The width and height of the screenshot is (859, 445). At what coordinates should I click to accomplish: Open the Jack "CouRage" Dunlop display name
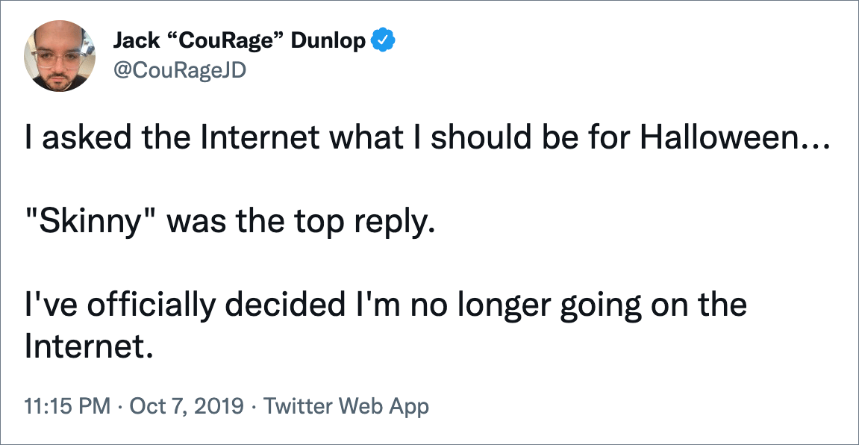click(x=239, y=42)
